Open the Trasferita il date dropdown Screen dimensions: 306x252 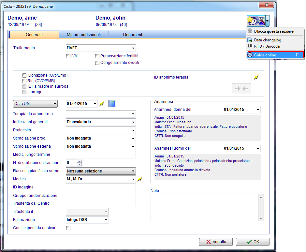click(x=87, y=212)
